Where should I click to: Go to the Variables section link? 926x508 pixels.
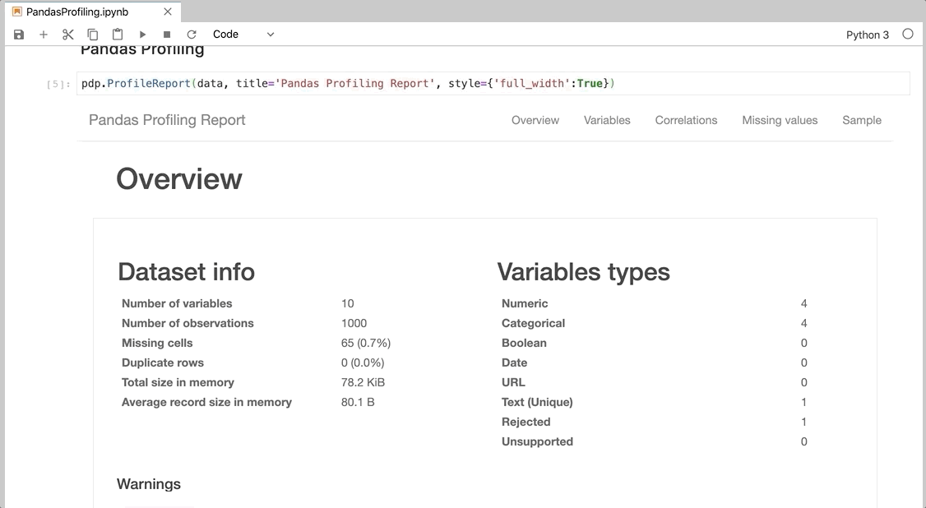[x=607, y=120]
